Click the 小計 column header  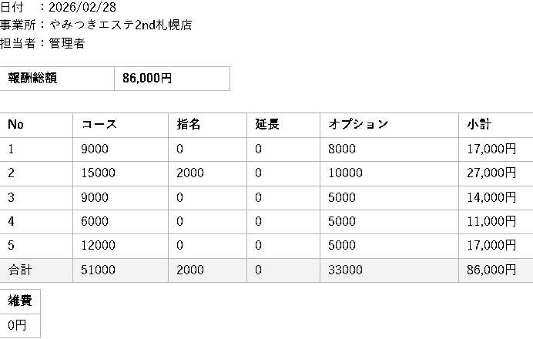(x=479, y=125)
